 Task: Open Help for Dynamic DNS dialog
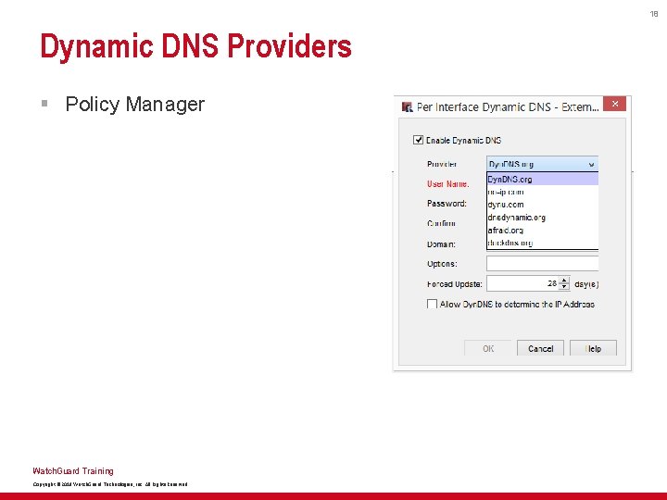tap(593, 348)
